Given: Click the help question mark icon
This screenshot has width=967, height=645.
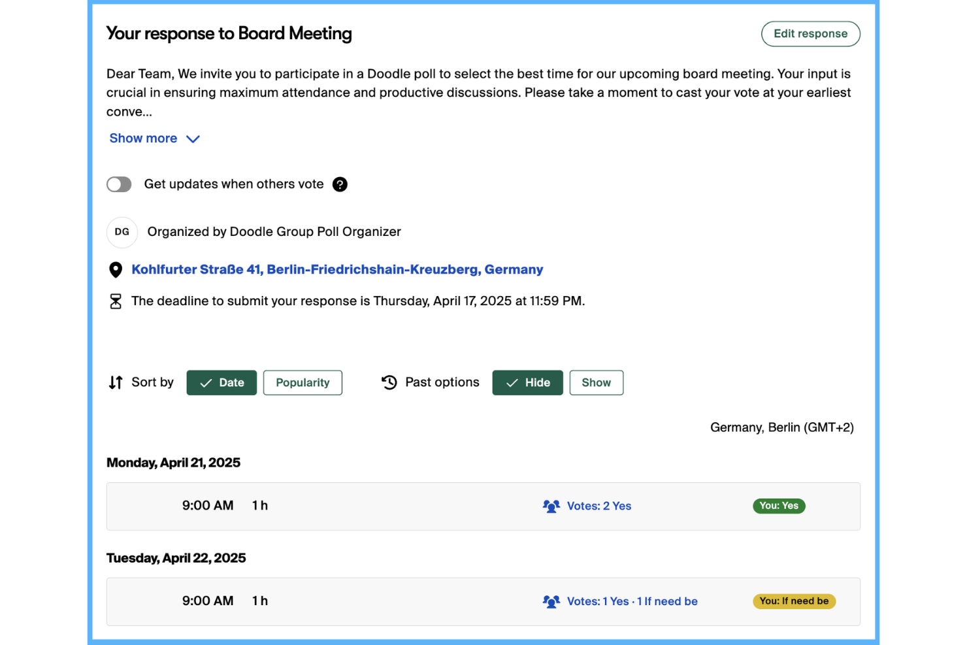Looking at the screenshot, I should [340, 184].
